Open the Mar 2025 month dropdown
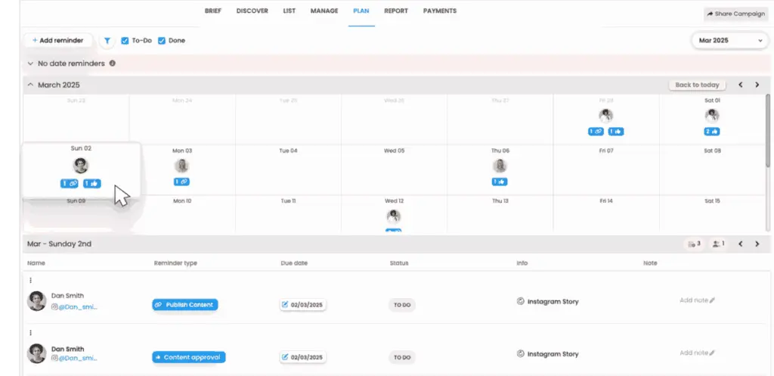 coord(730,41)
